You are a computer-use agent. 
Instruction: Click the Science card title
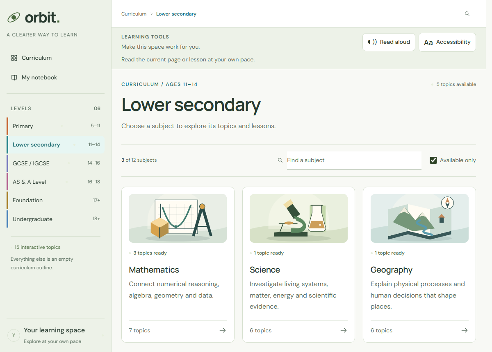tap(265, 270)
